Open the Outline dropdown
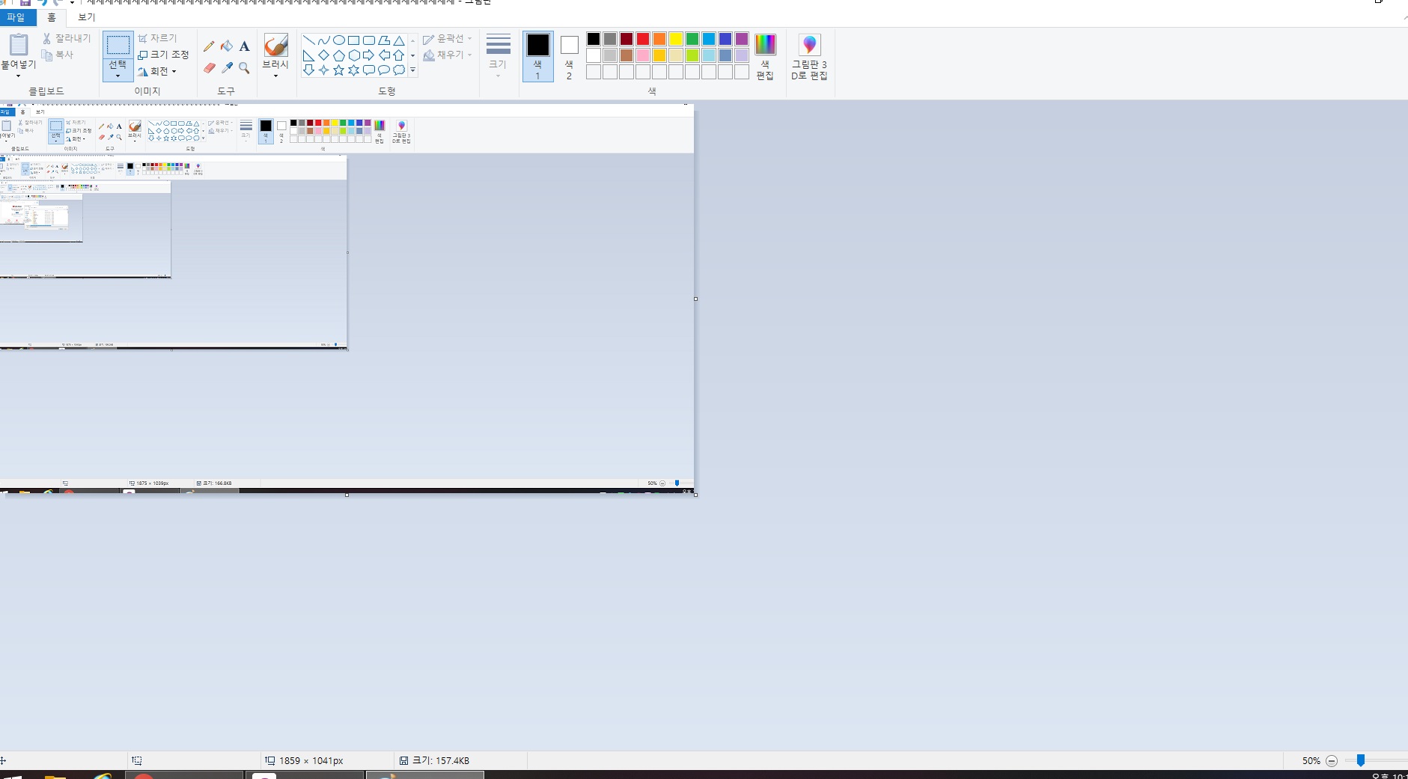The height and width of the screenshot is (779, 1408). [x=448, y=39]
